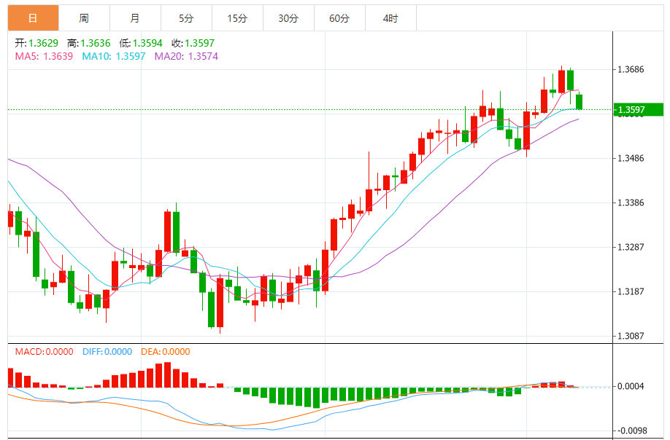Click the 1.3486 price axis label
This screenshot has width=670, height=440.
[631, 159]
